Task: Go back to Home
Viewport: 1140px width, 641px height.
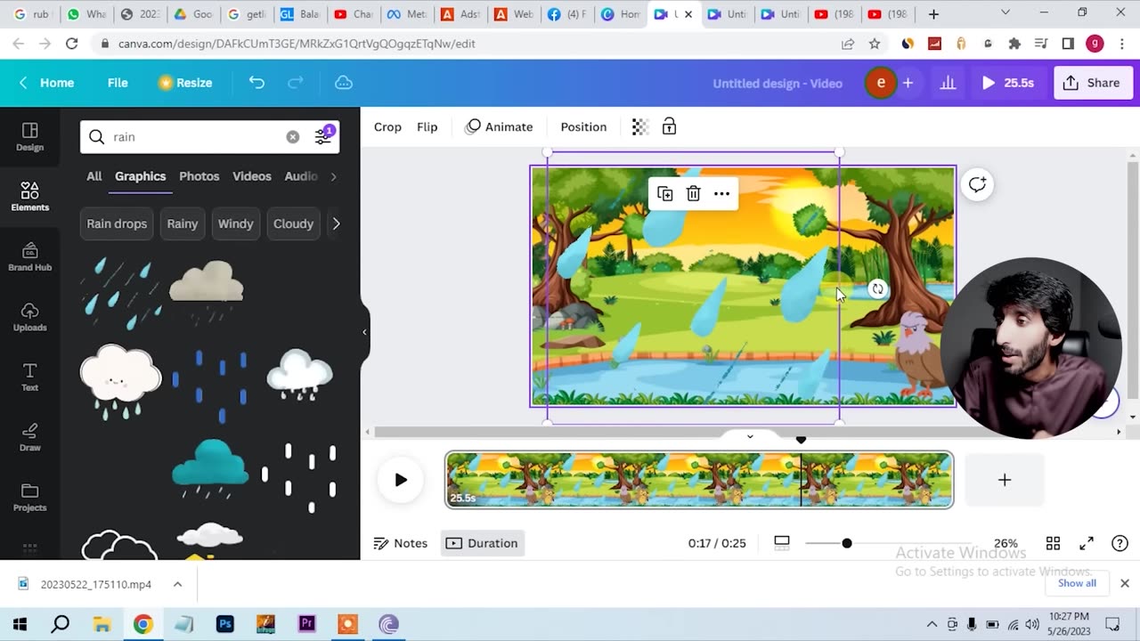Action: (46, 83)
